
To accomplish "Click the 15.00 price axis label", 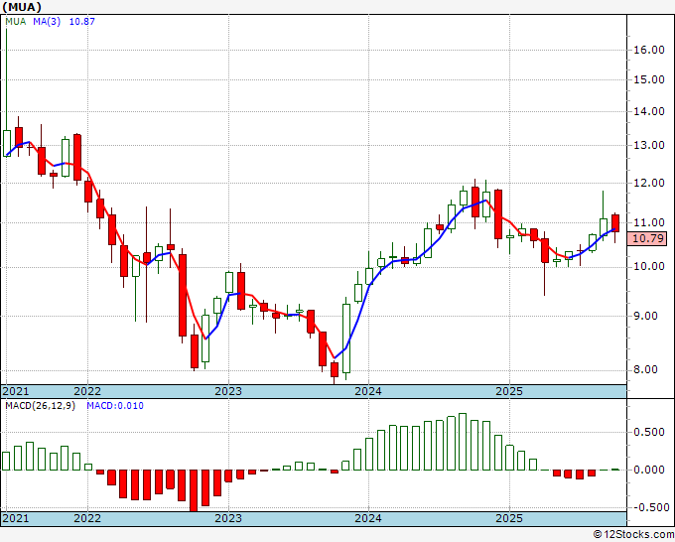I will point(649,79).
